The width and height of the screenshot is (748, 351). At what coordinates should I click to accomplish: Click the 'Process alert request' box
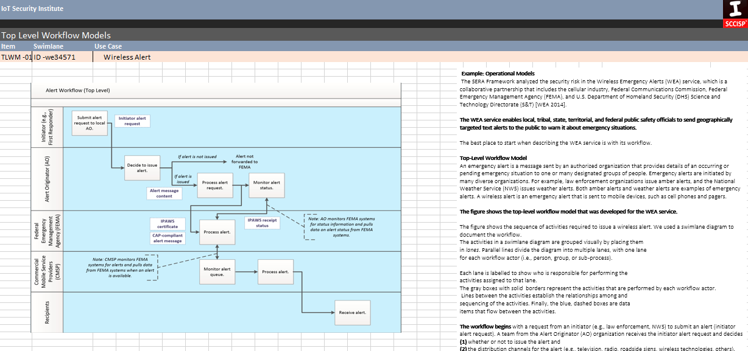(215, 186)
